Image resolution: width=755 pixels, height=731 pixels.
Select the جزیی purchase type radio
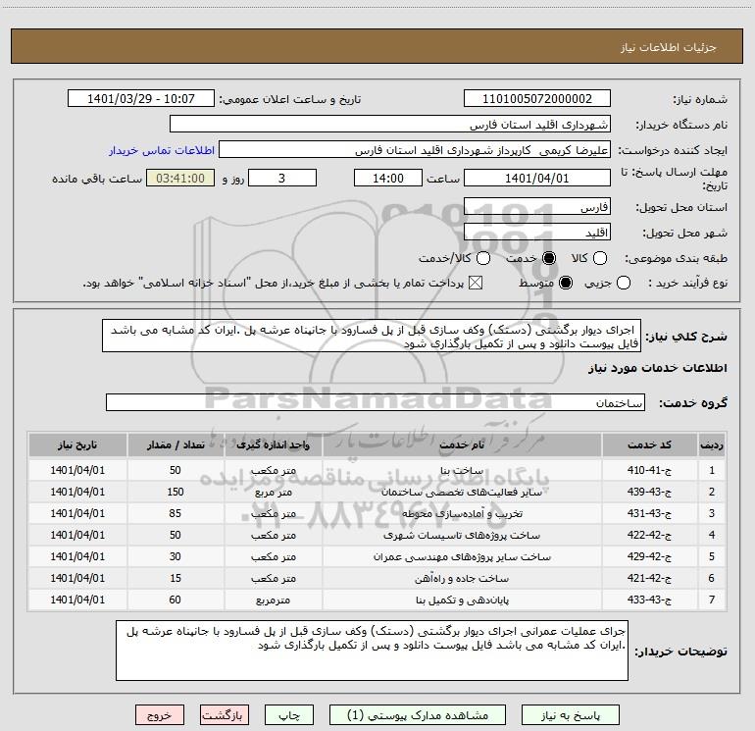(x=624, y=283)
